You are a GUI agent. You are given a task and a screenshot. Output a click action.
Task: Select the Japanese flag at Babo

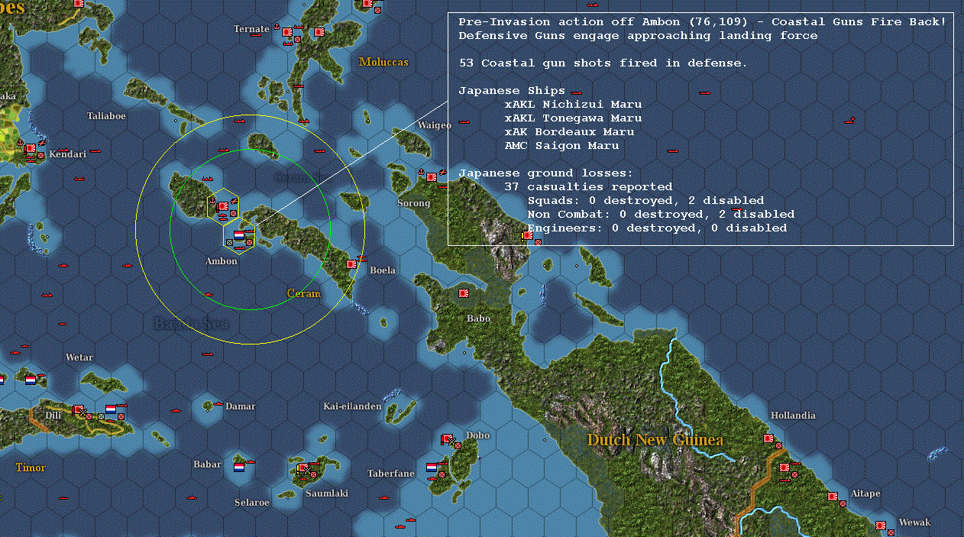(463, 293)
